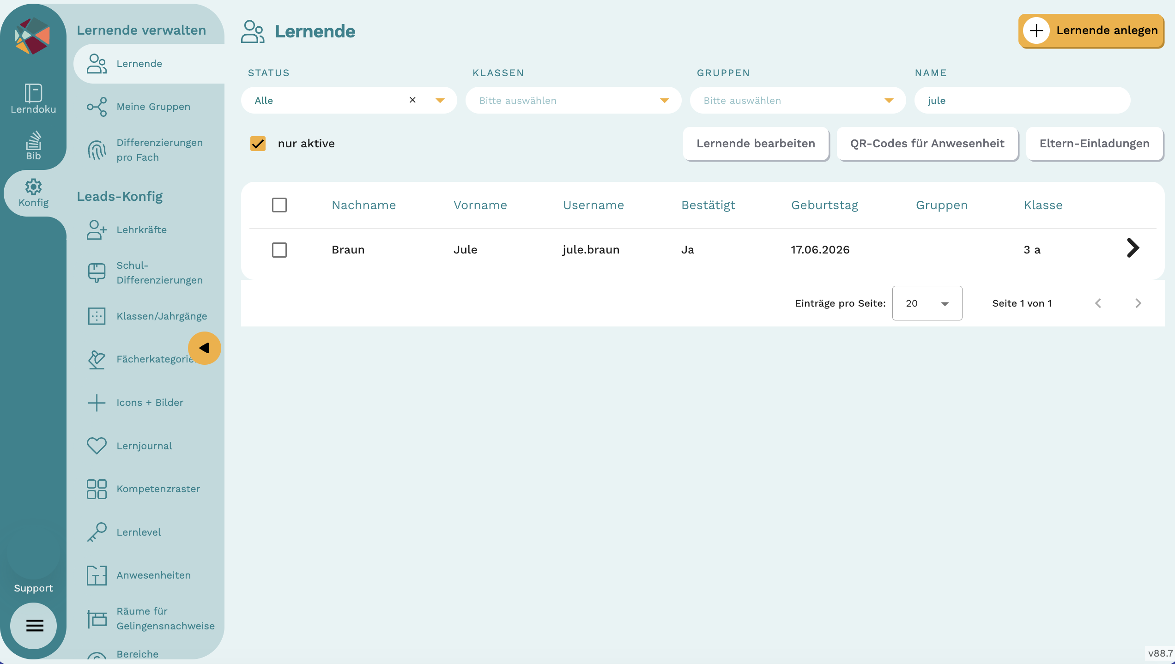This screenshot has height=664, width=1175.
Task: Click the Kompetenzraster grid icon
Action: pyautogui.click(x=97, y=489)
